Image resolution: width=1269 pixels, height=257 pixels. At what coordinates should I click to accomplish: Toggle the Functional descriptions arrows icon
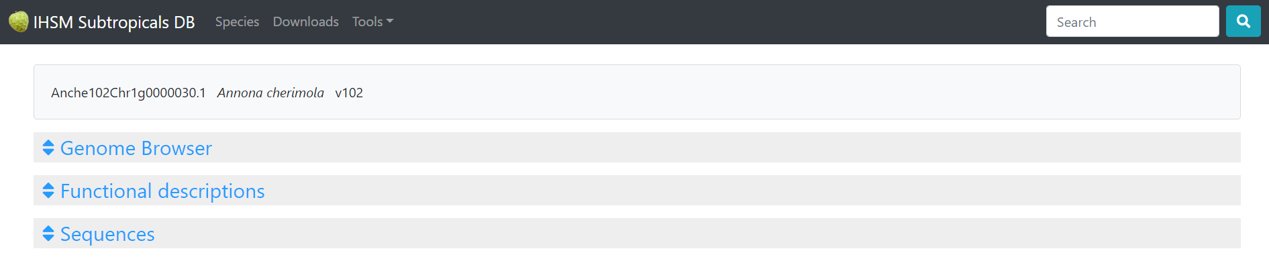coord(48,191)
